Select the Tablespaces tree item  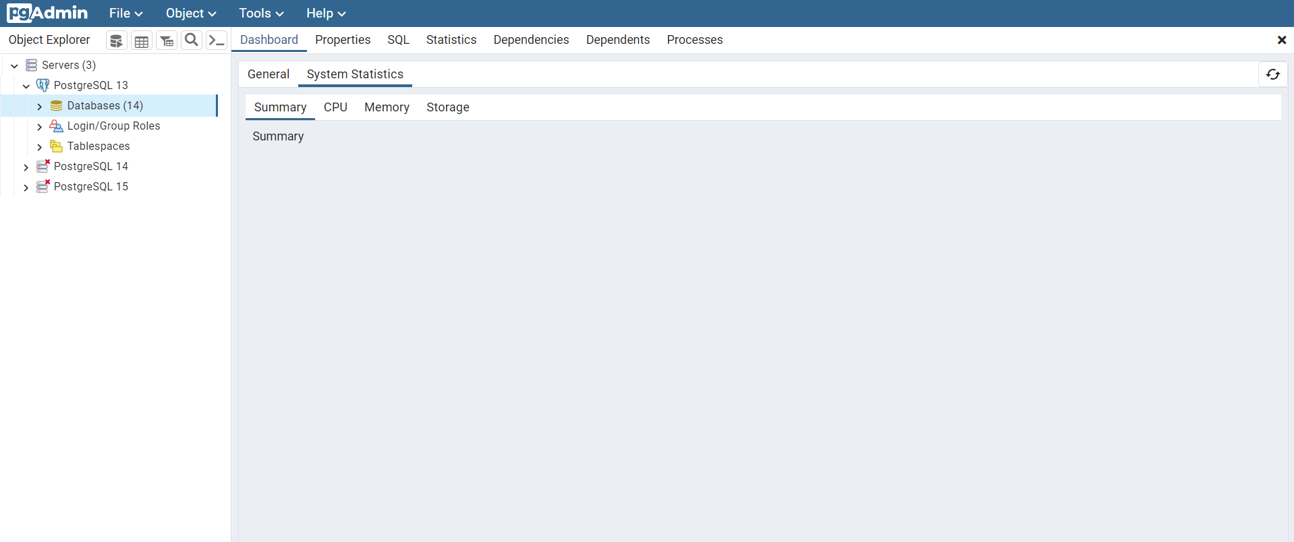tap(99, 146)
